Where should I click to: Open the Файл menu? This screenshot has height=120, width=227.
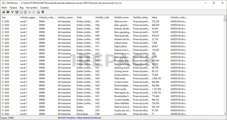click(x=4, y=7)
